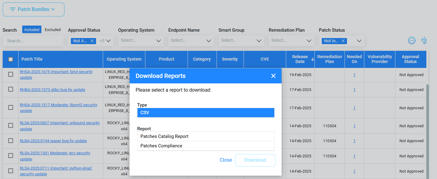Toggle the select-all checkbox in table header
The height and width of the screenshot is (179, 437).
coord(11,59)
